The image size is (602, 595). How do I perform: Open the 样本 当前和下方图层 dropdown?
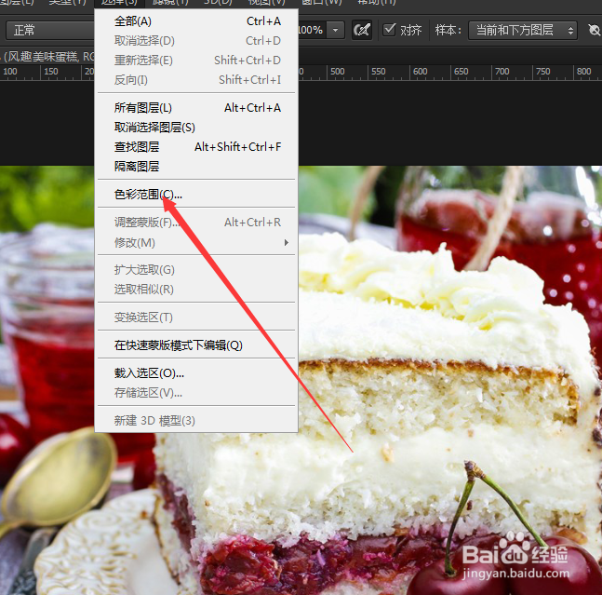[523, 30]
